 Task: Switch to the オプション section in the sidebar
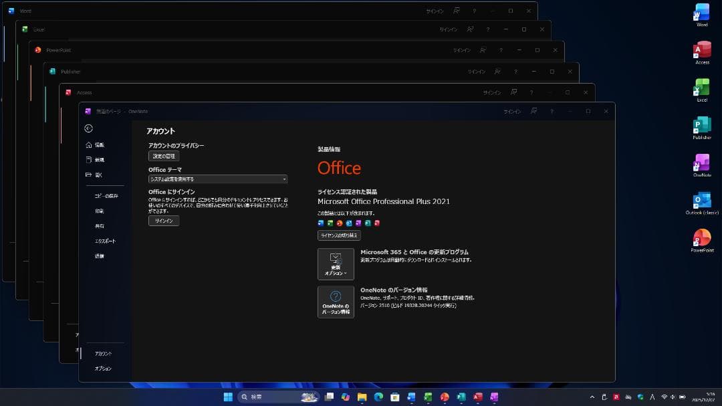pos(104,369)
